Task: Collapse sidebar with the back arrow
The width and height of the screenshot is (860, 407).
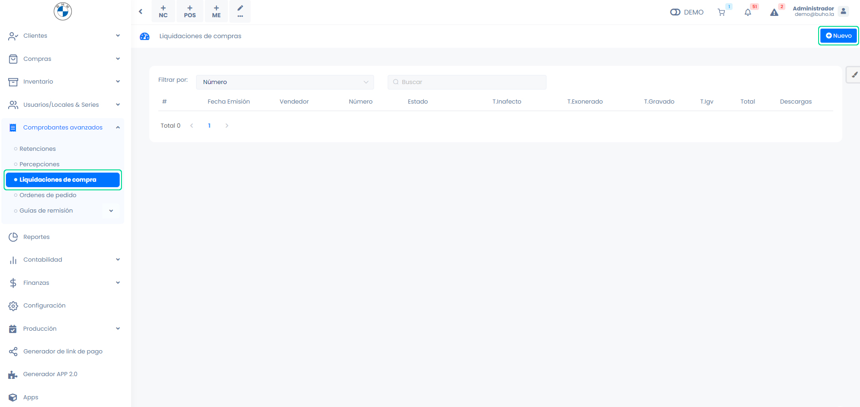Action: [x=141, y=11]
